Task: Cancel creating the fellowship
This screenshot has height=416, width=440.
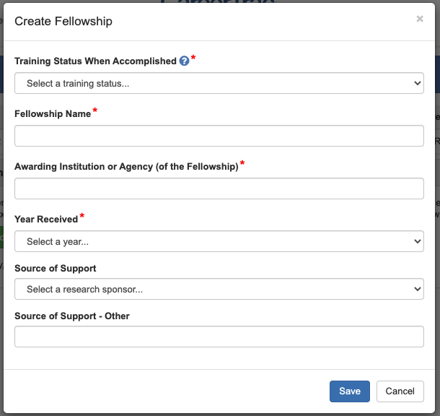Action: [400, 391]
